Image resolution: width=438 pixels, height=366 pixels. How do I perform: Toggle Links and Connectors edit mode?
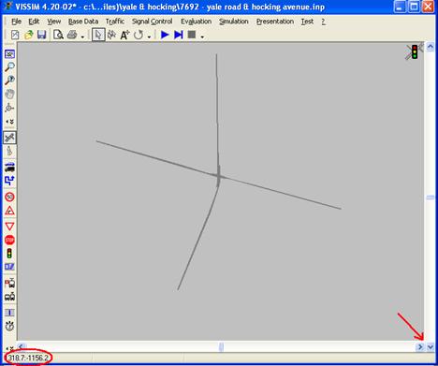[9, 138]
